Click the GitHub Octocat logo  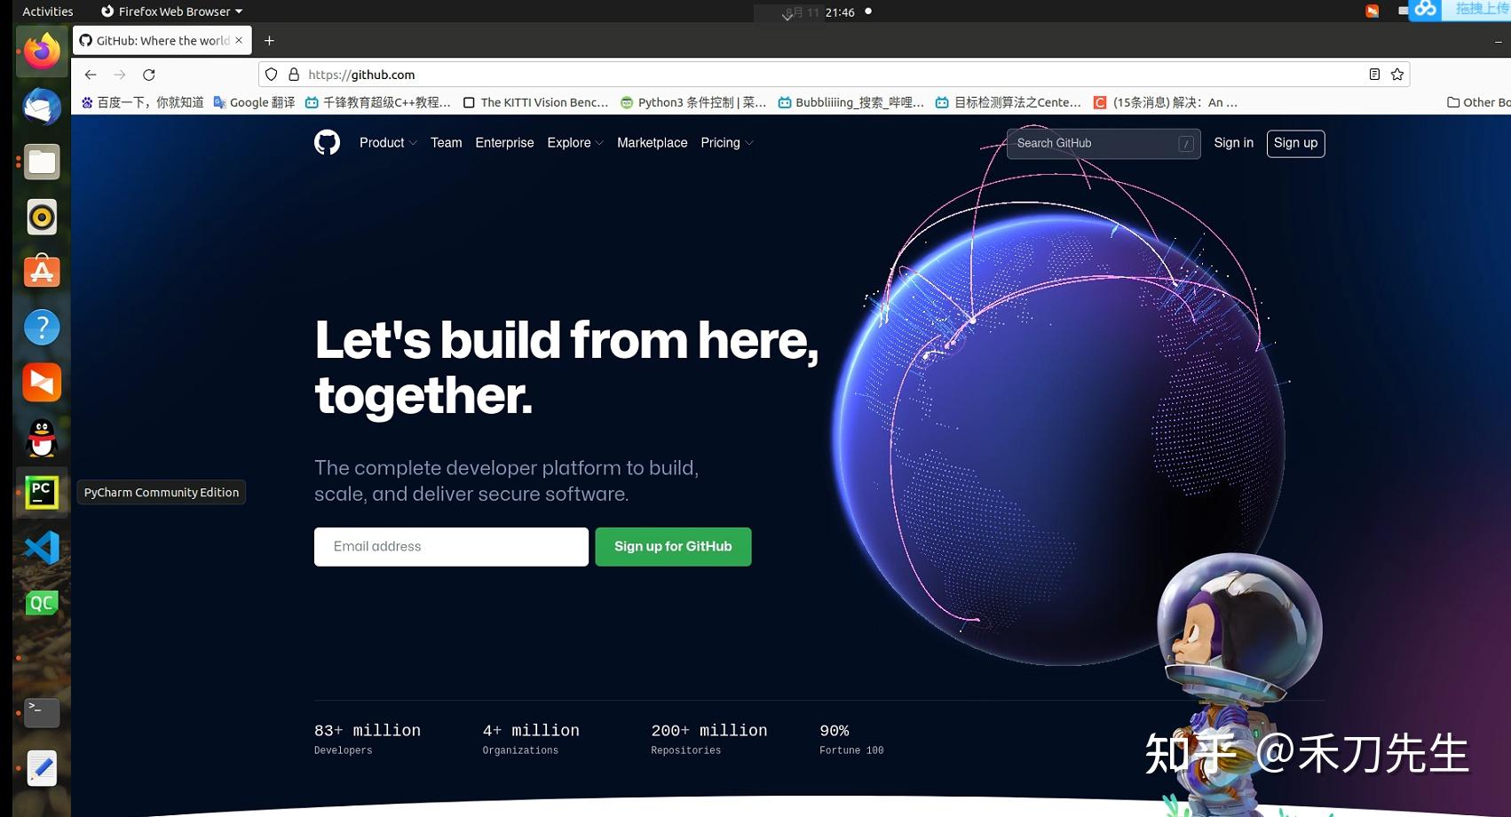click(327, 142)
